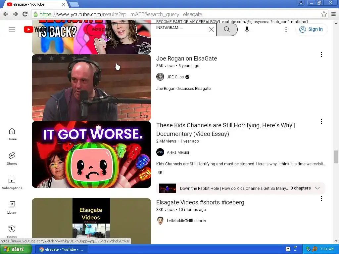
Task: Visit the JRE Clips channel name
Action: pyautogui.click(x=175, y=77)
